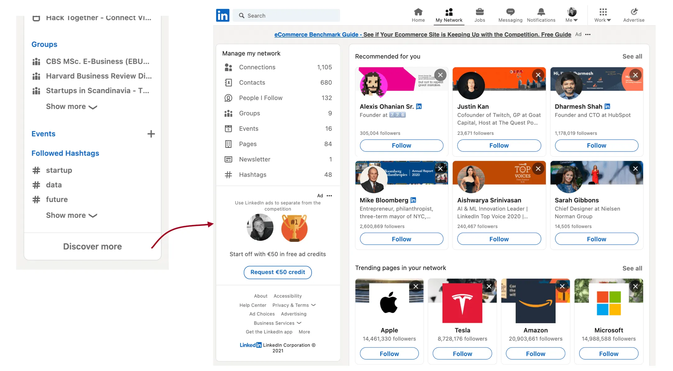Expand Show more under Groups

pyautogui.click(x=72, y=107)
